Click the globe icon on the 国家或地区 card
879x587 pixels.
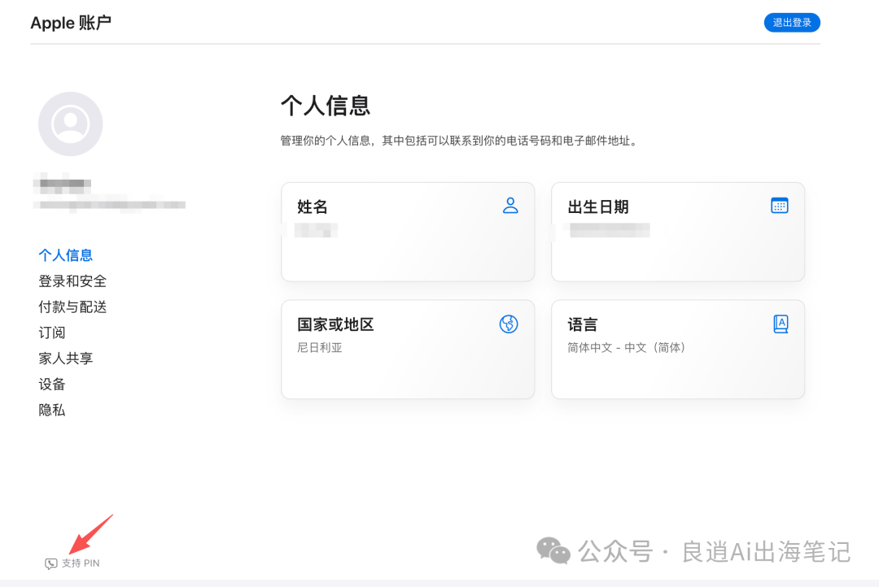(x=509, y=324)
